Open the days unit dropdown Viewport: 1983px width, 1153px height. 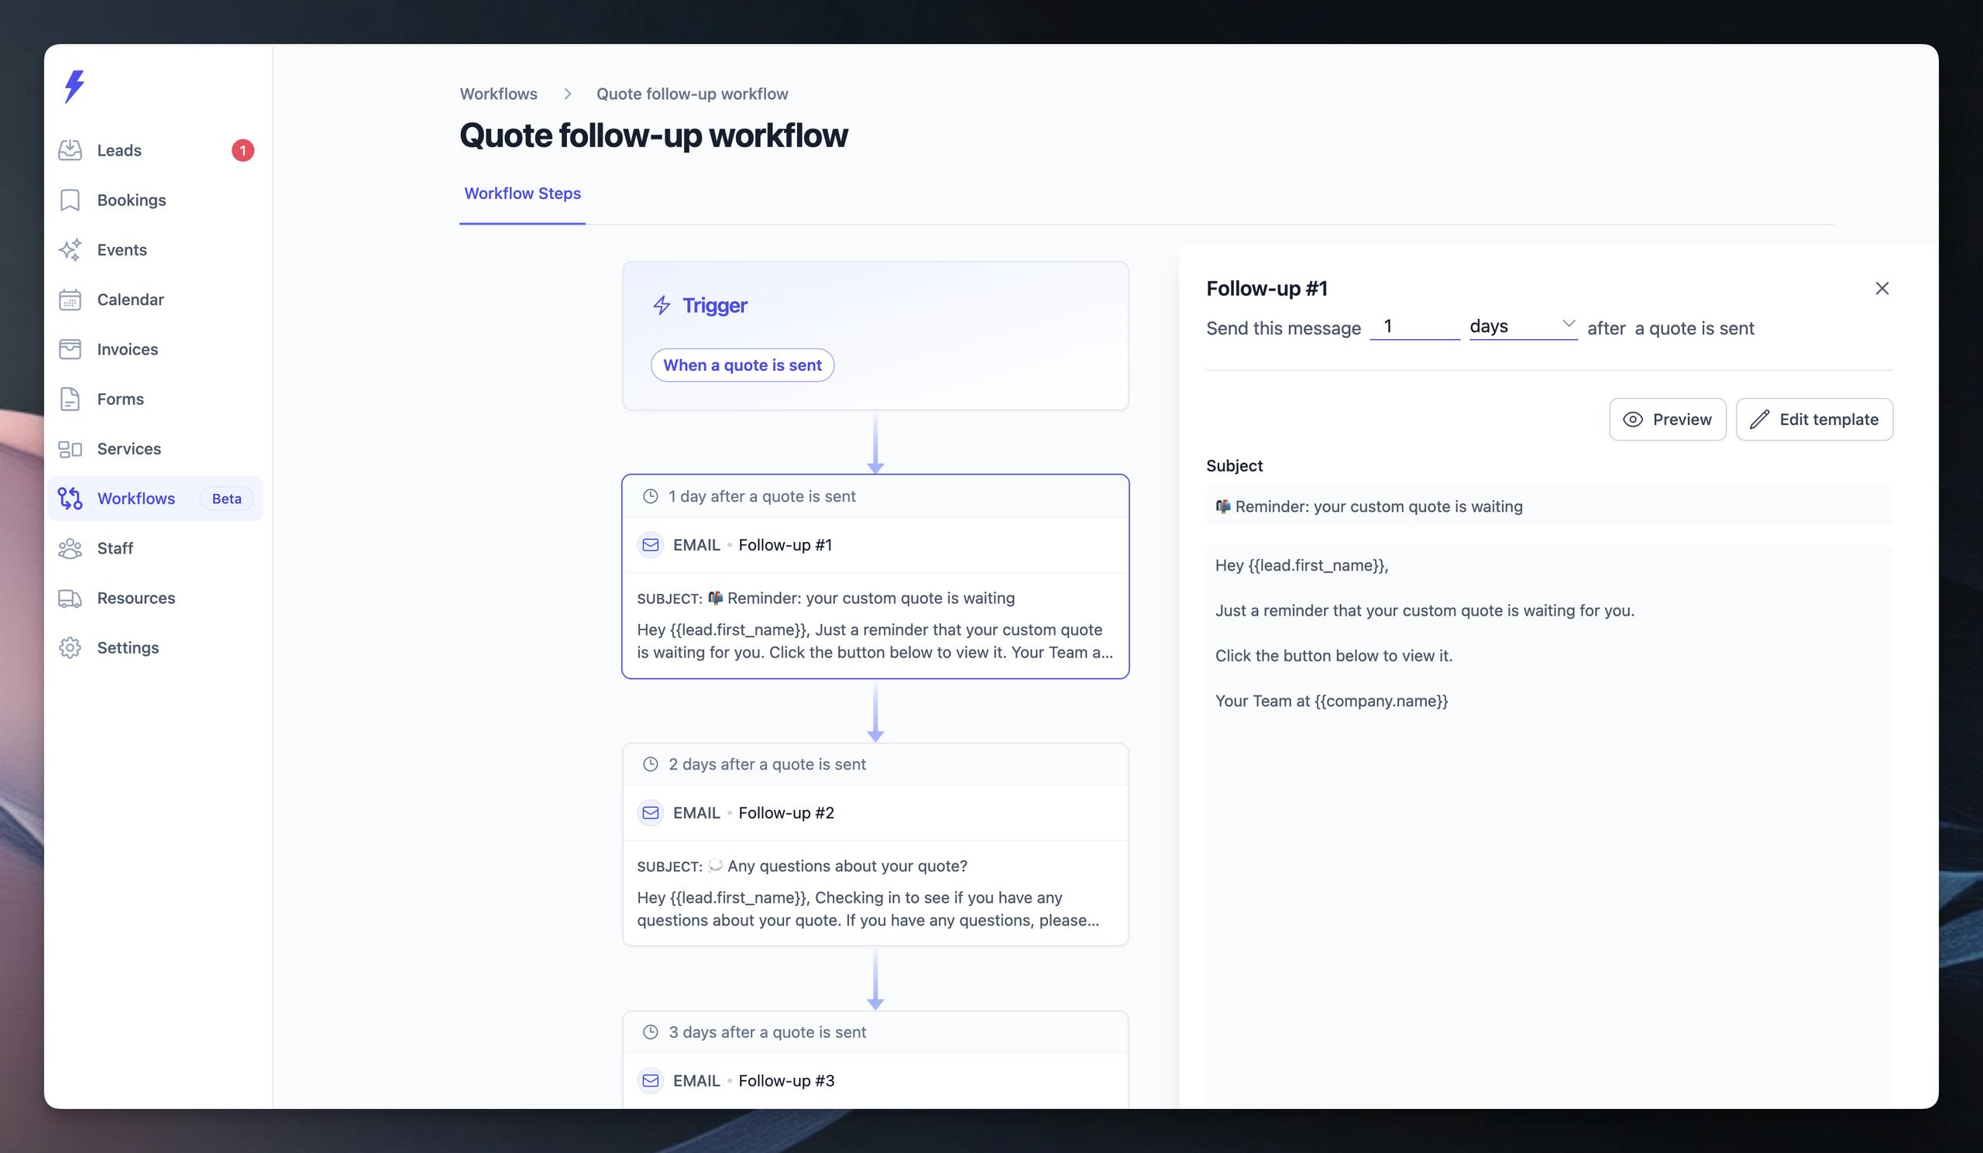1522,327
